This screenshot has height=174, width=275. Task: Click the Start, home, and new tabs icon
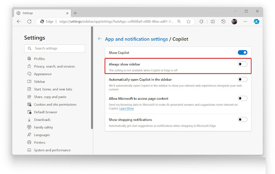[29, 89]
